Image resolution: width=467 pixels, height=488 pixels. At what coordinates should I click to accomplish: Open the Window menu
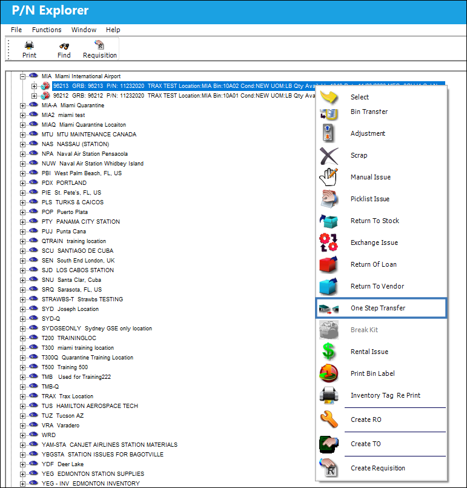click(84, 30)
